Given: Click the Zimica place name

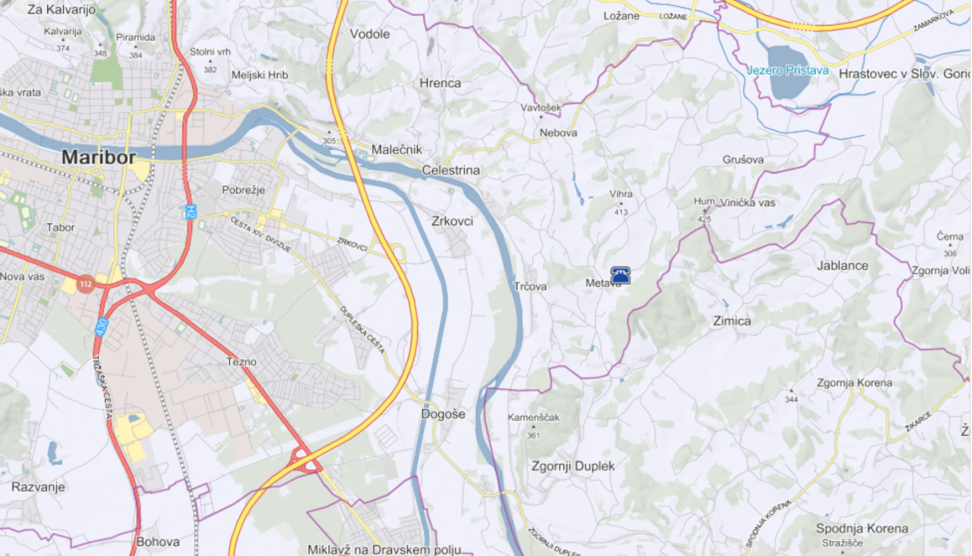Looking at the screenshot, I should tap(732, 321).
